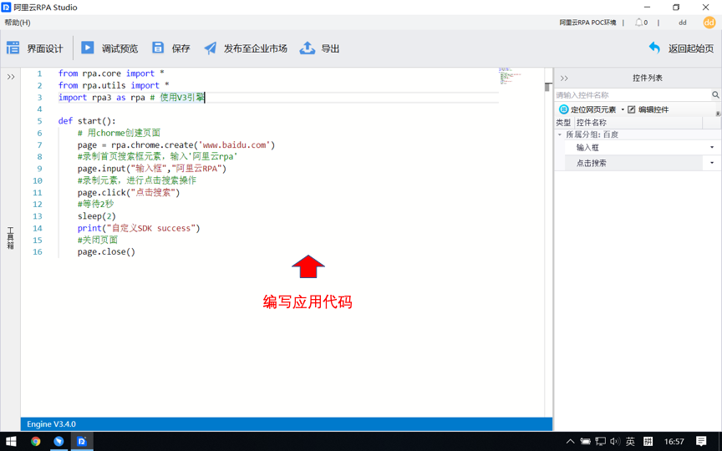
Task: Open the notification bell showing 0
Action: (x=641, y=22)
